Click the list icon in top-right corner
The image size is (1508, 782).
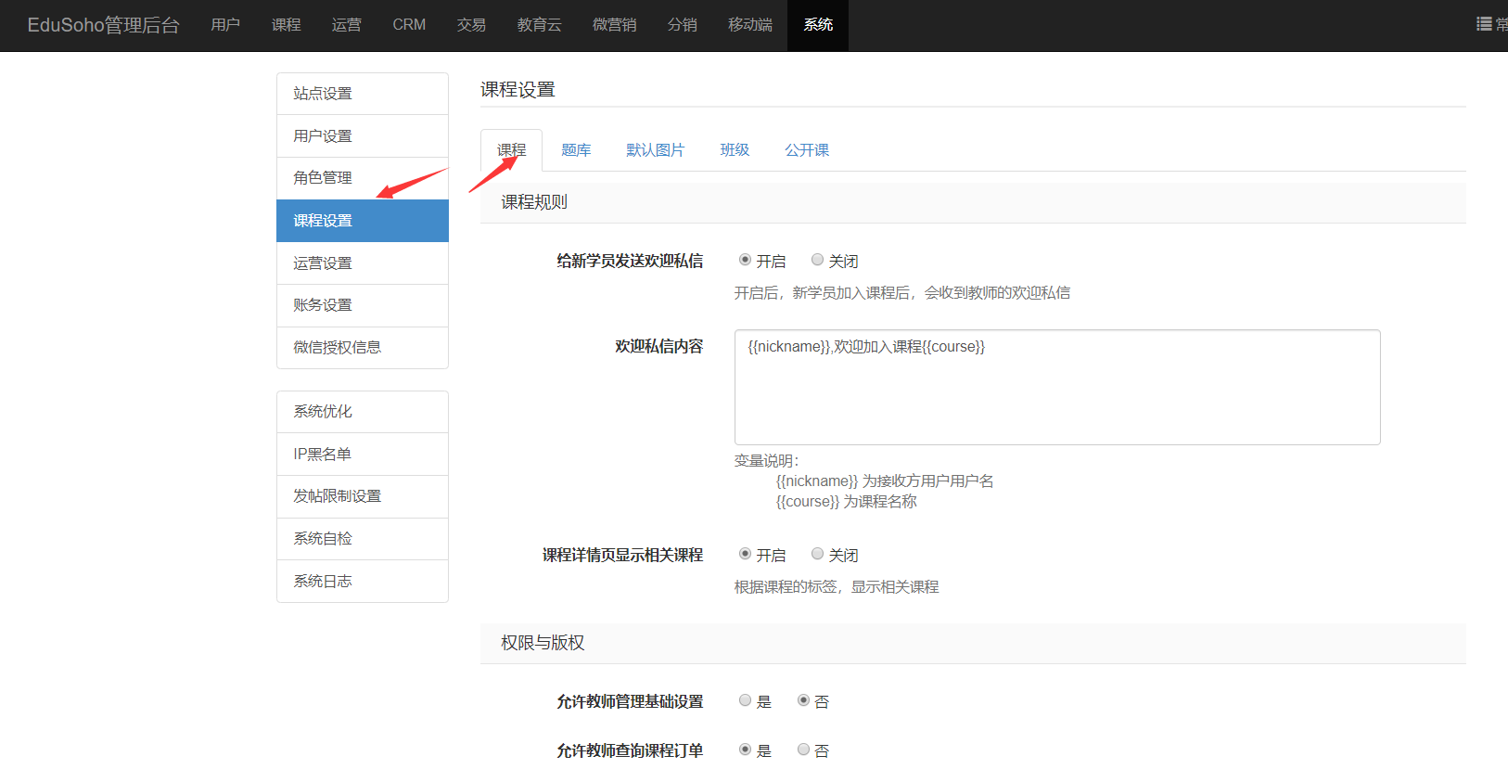pyautogui.click(x=1484, y=24)
